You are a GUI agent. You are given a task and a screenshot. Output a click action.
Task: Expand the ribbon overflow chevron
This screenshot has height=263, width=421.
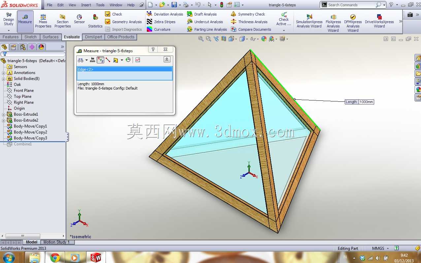click(x=401, y=21)
